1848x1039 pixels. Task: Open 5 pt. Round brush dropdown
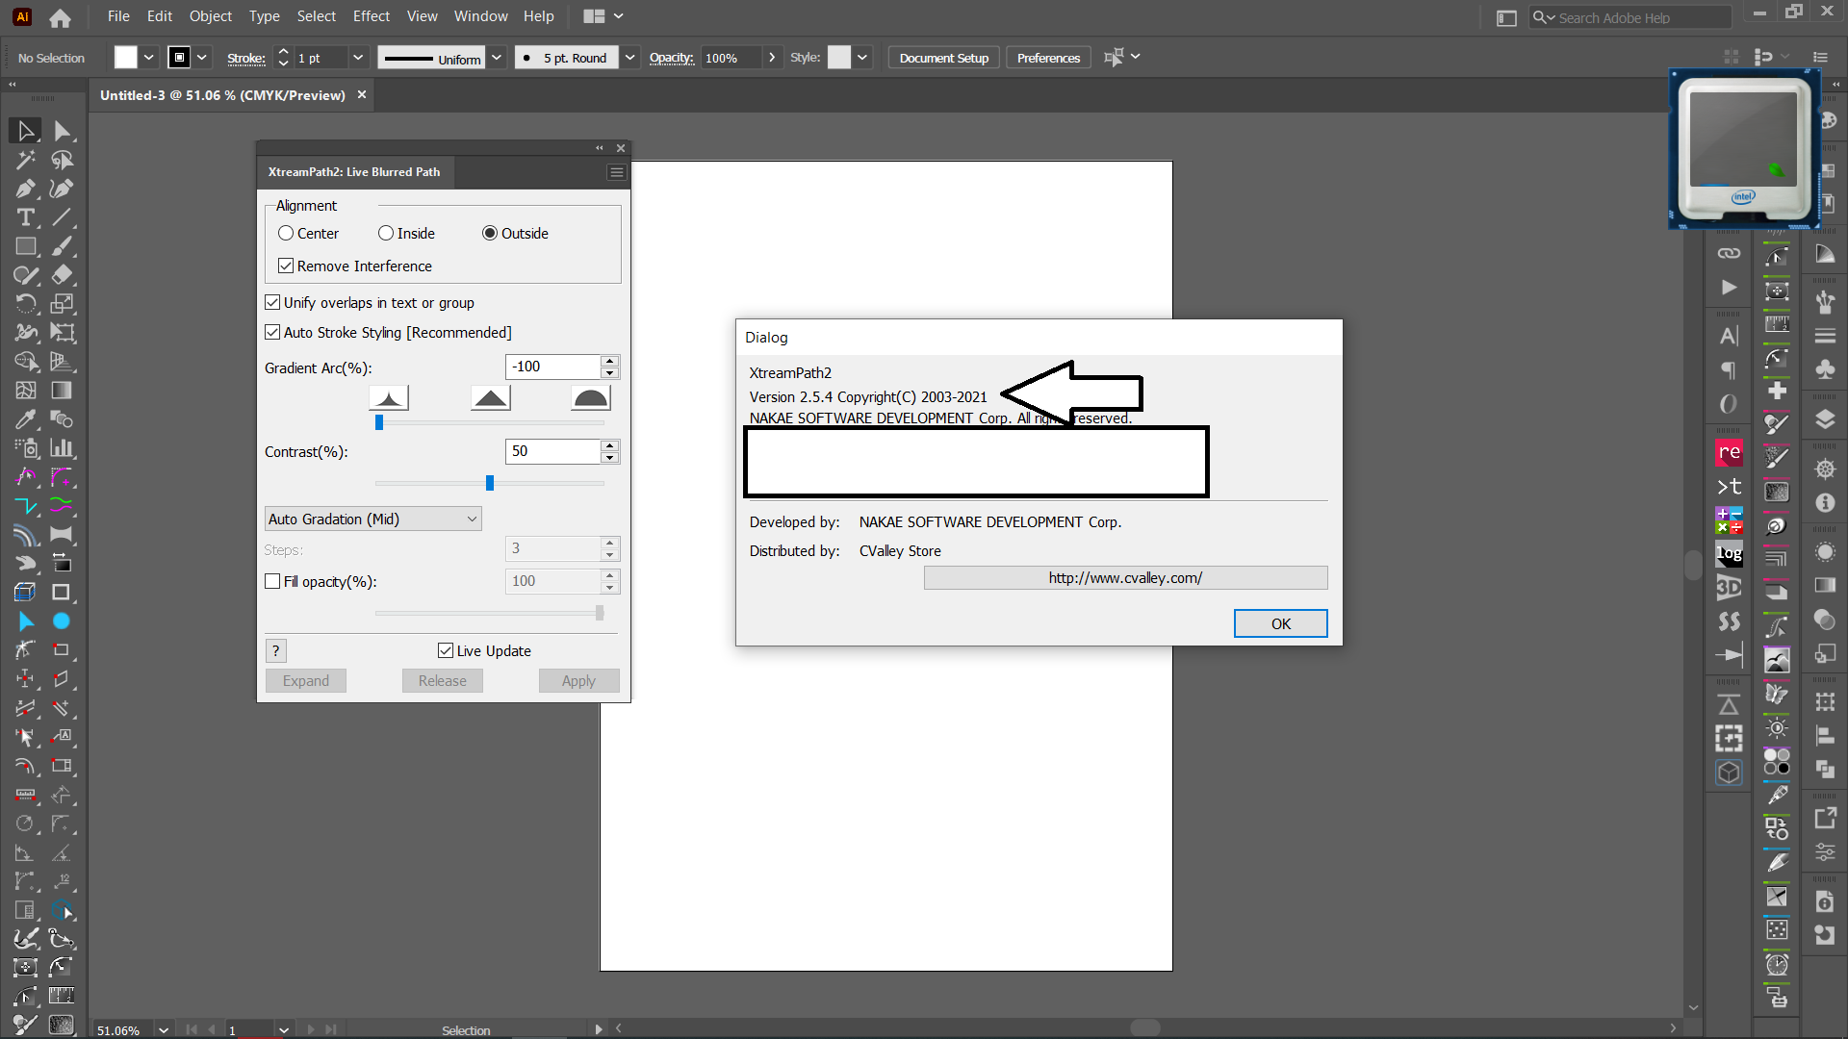click(x=629, y=58)
